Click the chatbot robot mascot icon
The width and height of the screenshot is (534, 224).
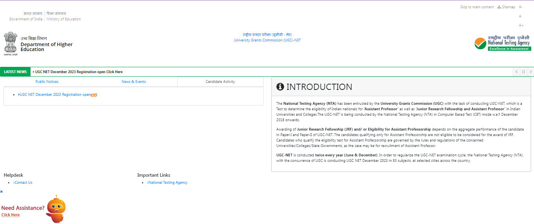(x=56, y=210)
